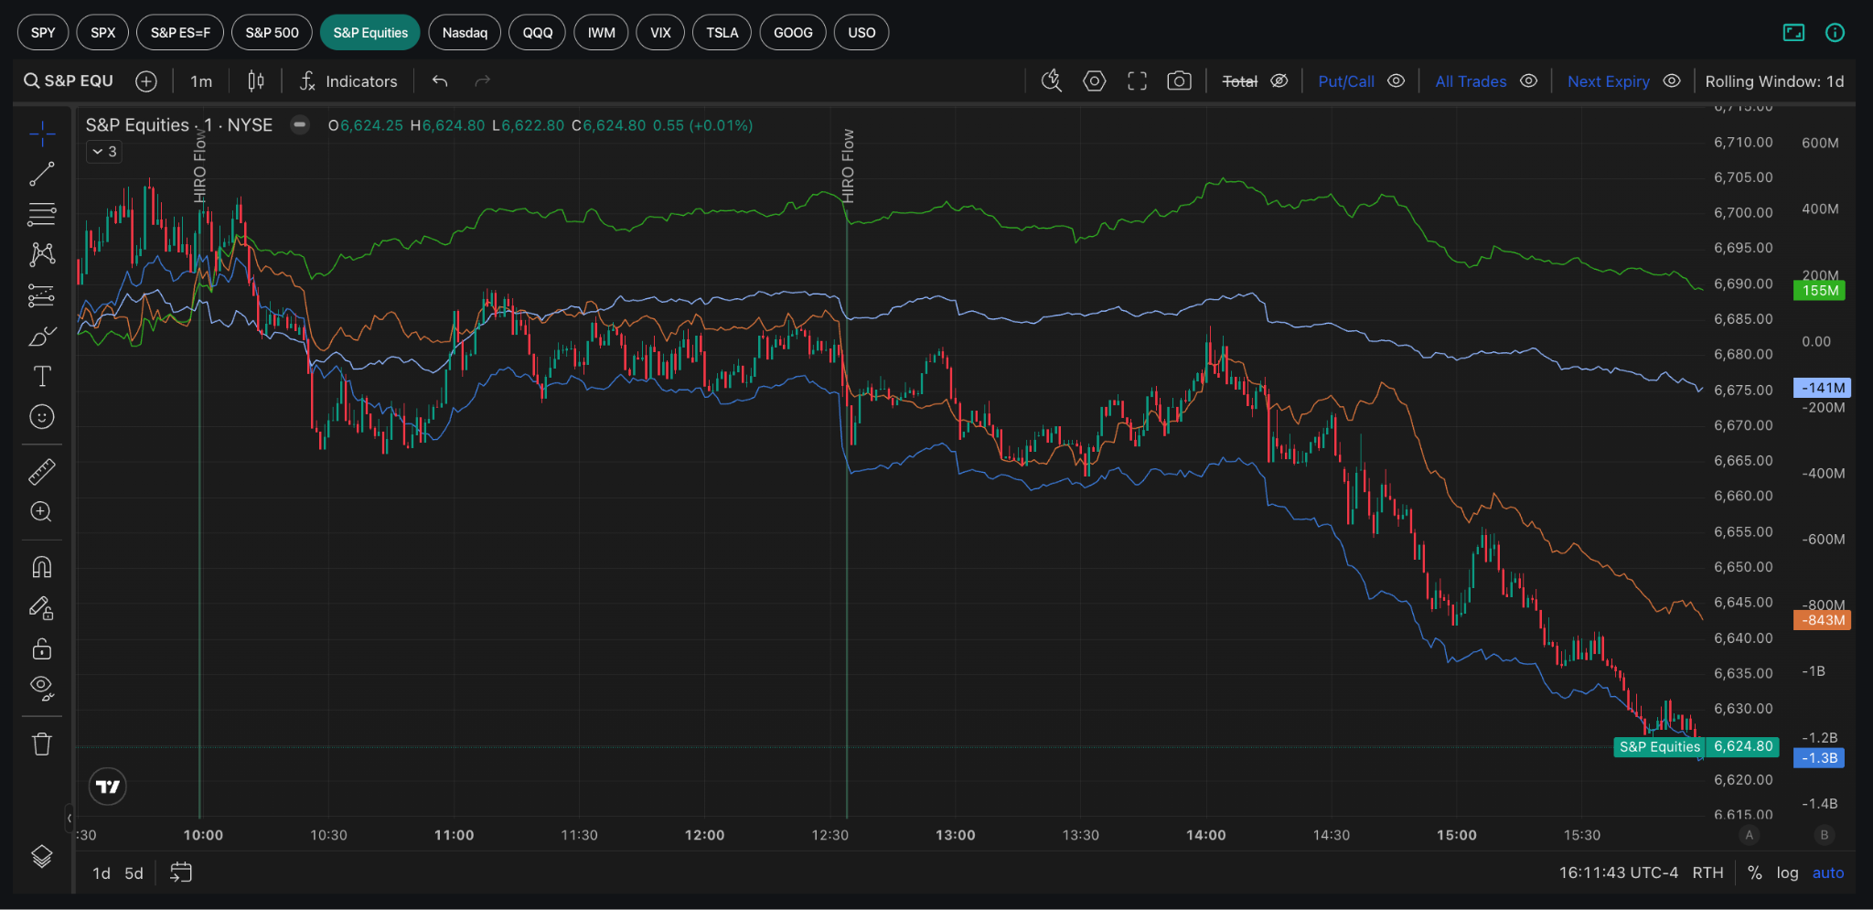Switch to the Nasdaq tab
Screen dimensions: 1873x910
pyautogui.click(x=465, y=33)
